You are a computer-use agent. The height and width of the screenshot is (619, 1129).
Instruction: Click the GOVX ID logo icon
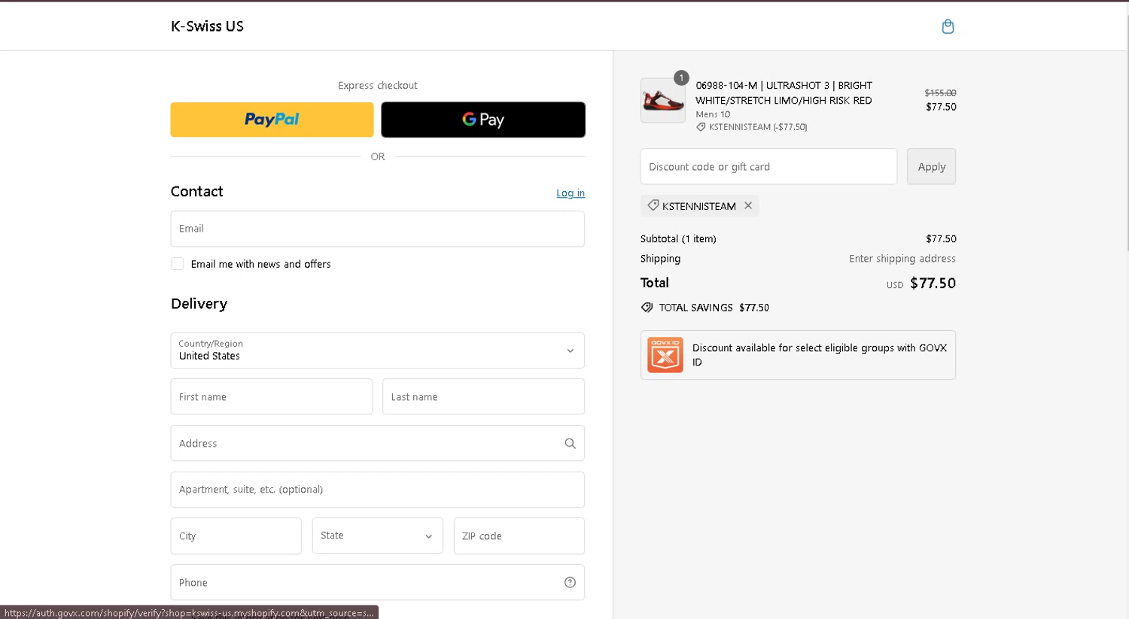coord(665,355)
